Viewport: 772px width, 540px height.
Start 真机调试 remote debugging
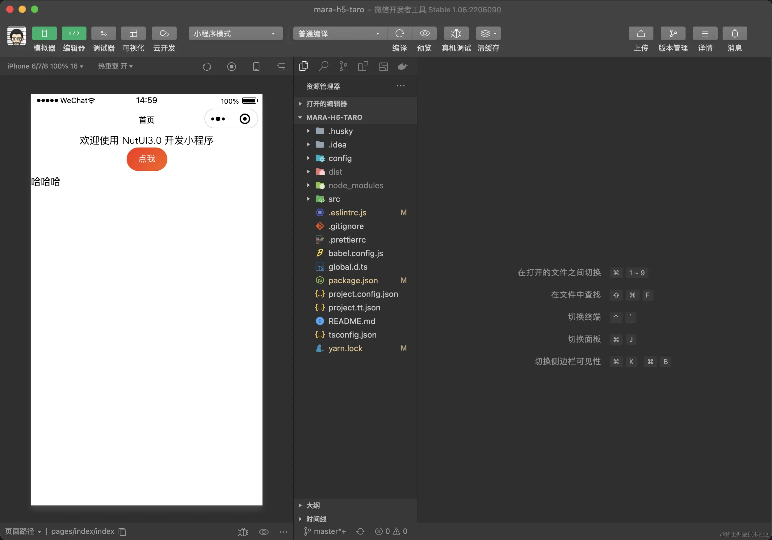tap(456, 33)
